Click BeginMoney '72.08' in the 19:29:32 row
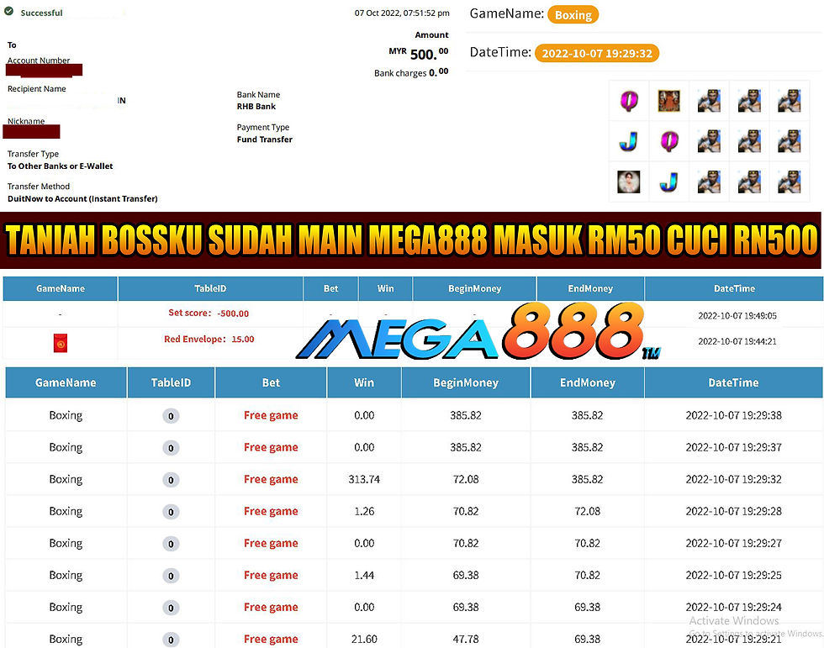This screenshot has height=648, width=824. (466, 479)
